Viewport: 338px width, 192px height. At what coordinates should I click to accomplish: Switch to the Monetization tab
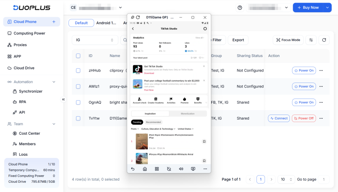click(x=188, y=114)
